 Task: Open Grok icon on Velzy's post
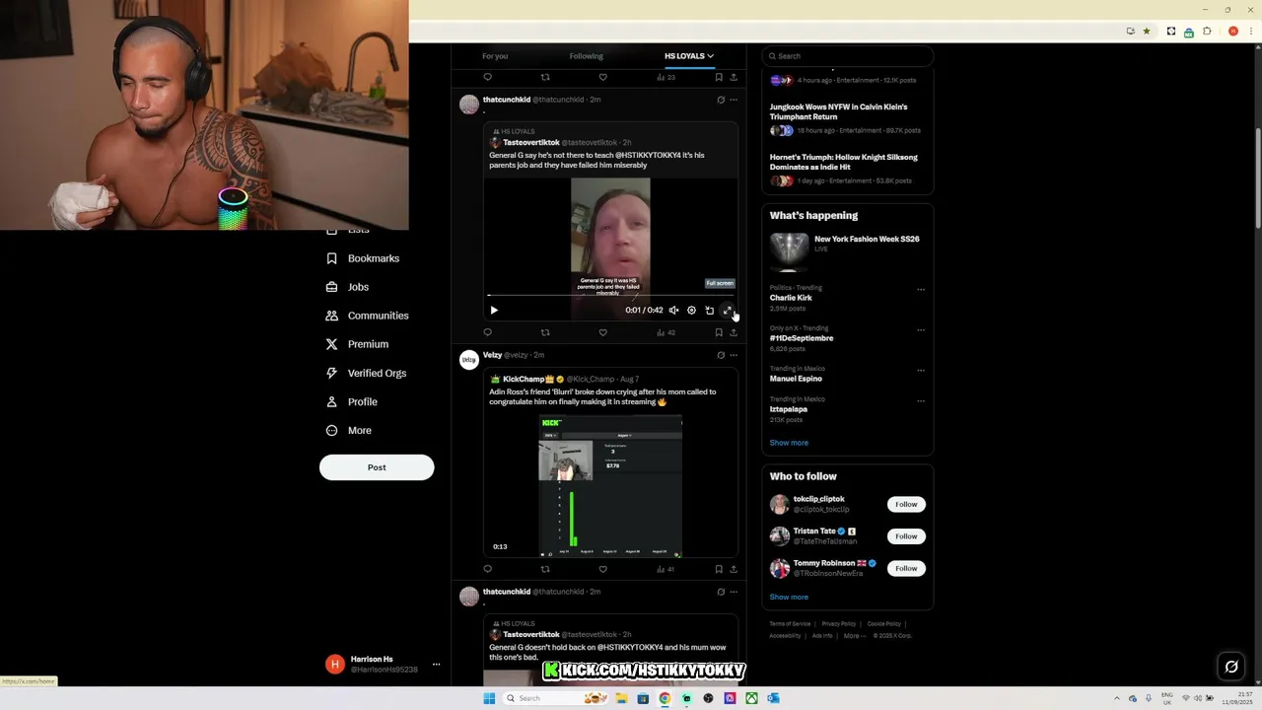(x=721, y=355)
